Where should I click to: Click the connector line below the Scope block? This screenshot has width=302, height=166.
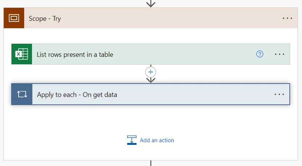pos(151,163)
